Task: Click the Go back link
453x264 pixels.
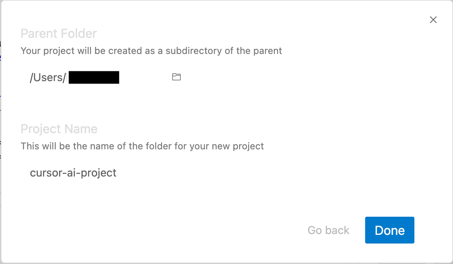Action: [x=329, y=231]
